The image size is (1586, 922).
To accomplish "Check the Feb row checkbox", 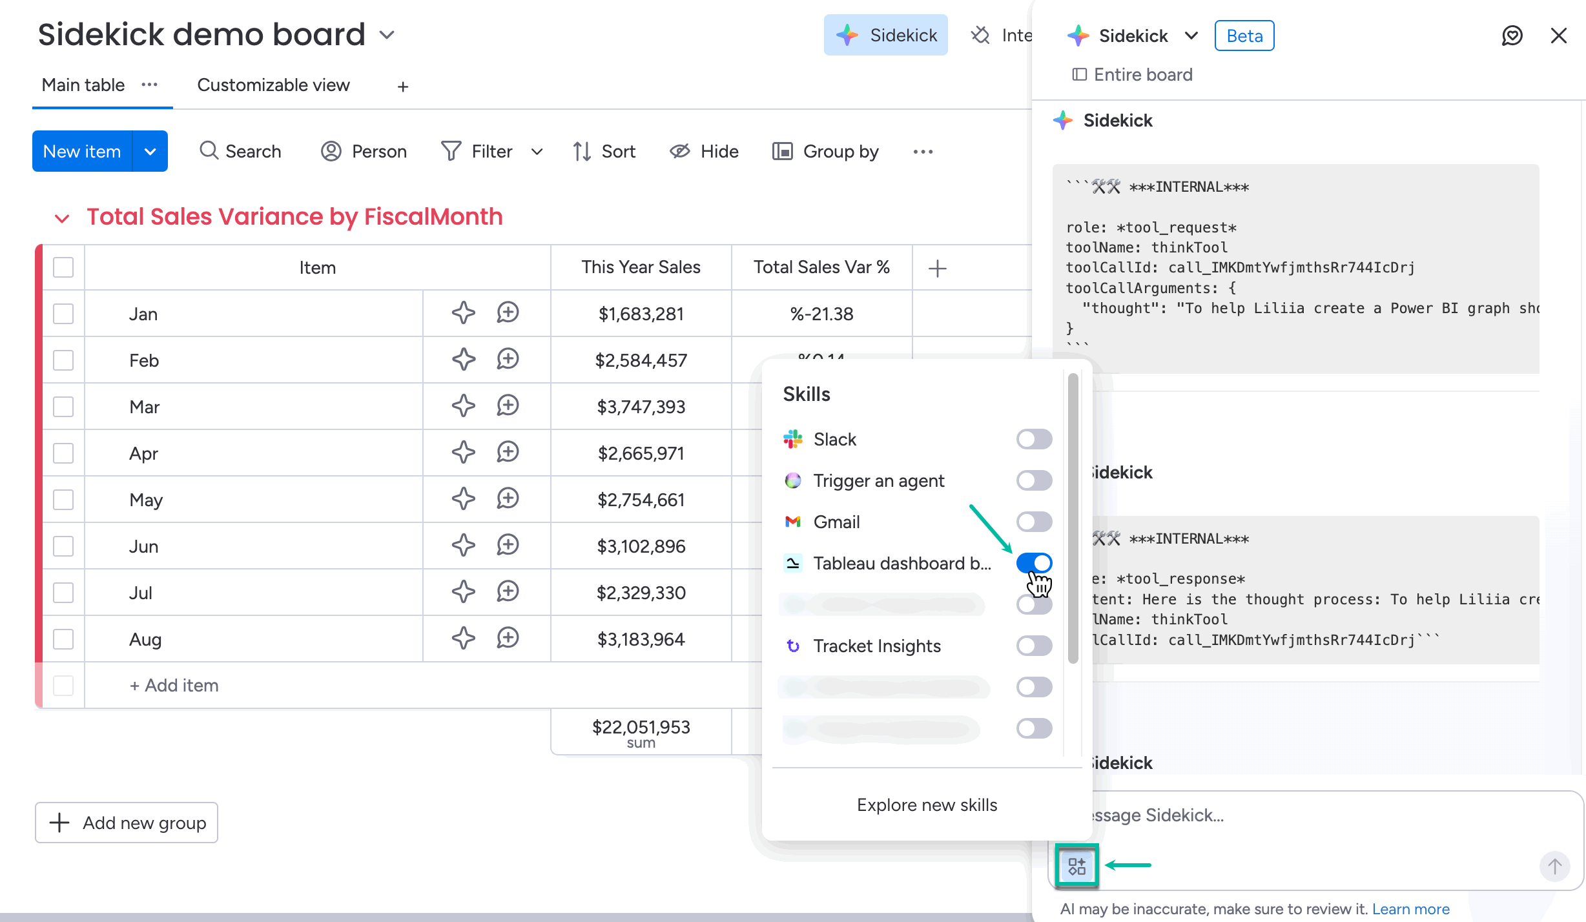I will (63, 360).
